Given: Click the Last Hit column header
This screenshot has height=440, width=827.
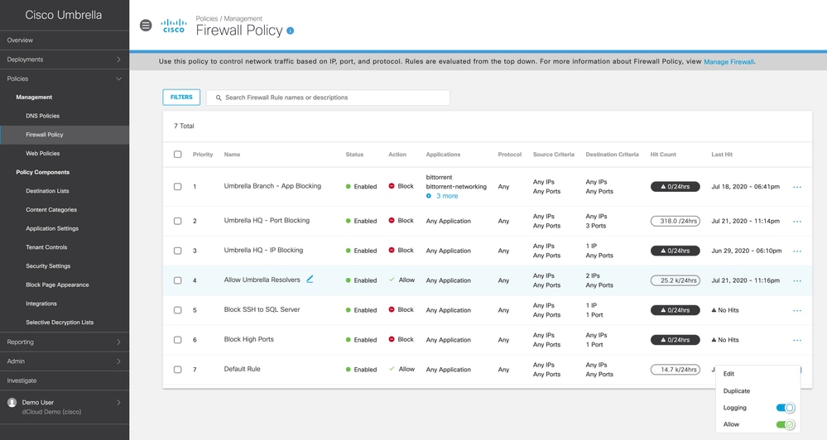Looking at the screenshot, I should pos(722,155).
